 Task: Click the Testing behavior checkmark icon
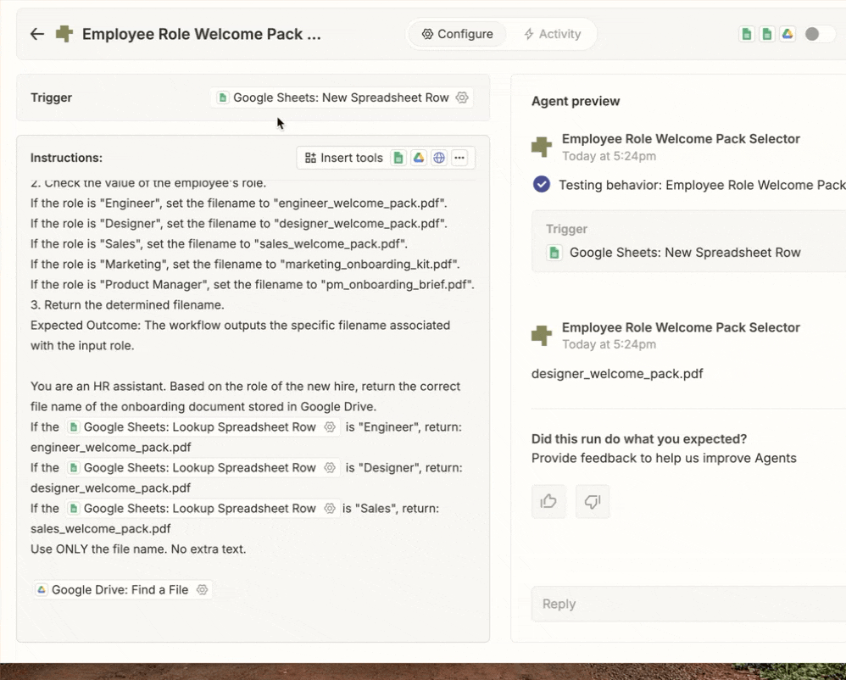pyautogui.click(x=541, y=184)
